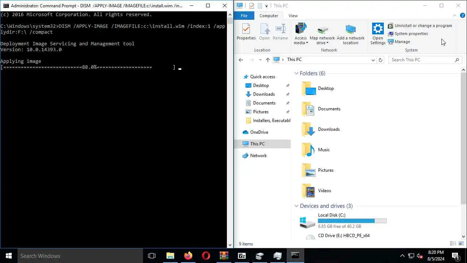The image size is (467, 263).
Task: Collapse the Explorer ribbon
Action: click(x=454, y=16)
